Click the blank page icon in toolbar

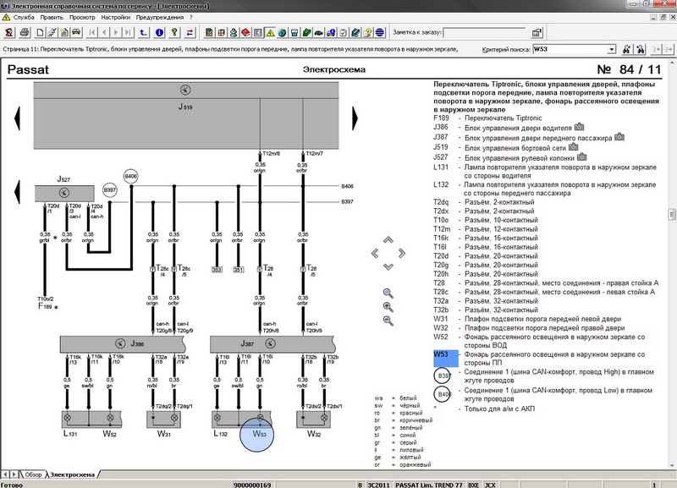point(40,32)
